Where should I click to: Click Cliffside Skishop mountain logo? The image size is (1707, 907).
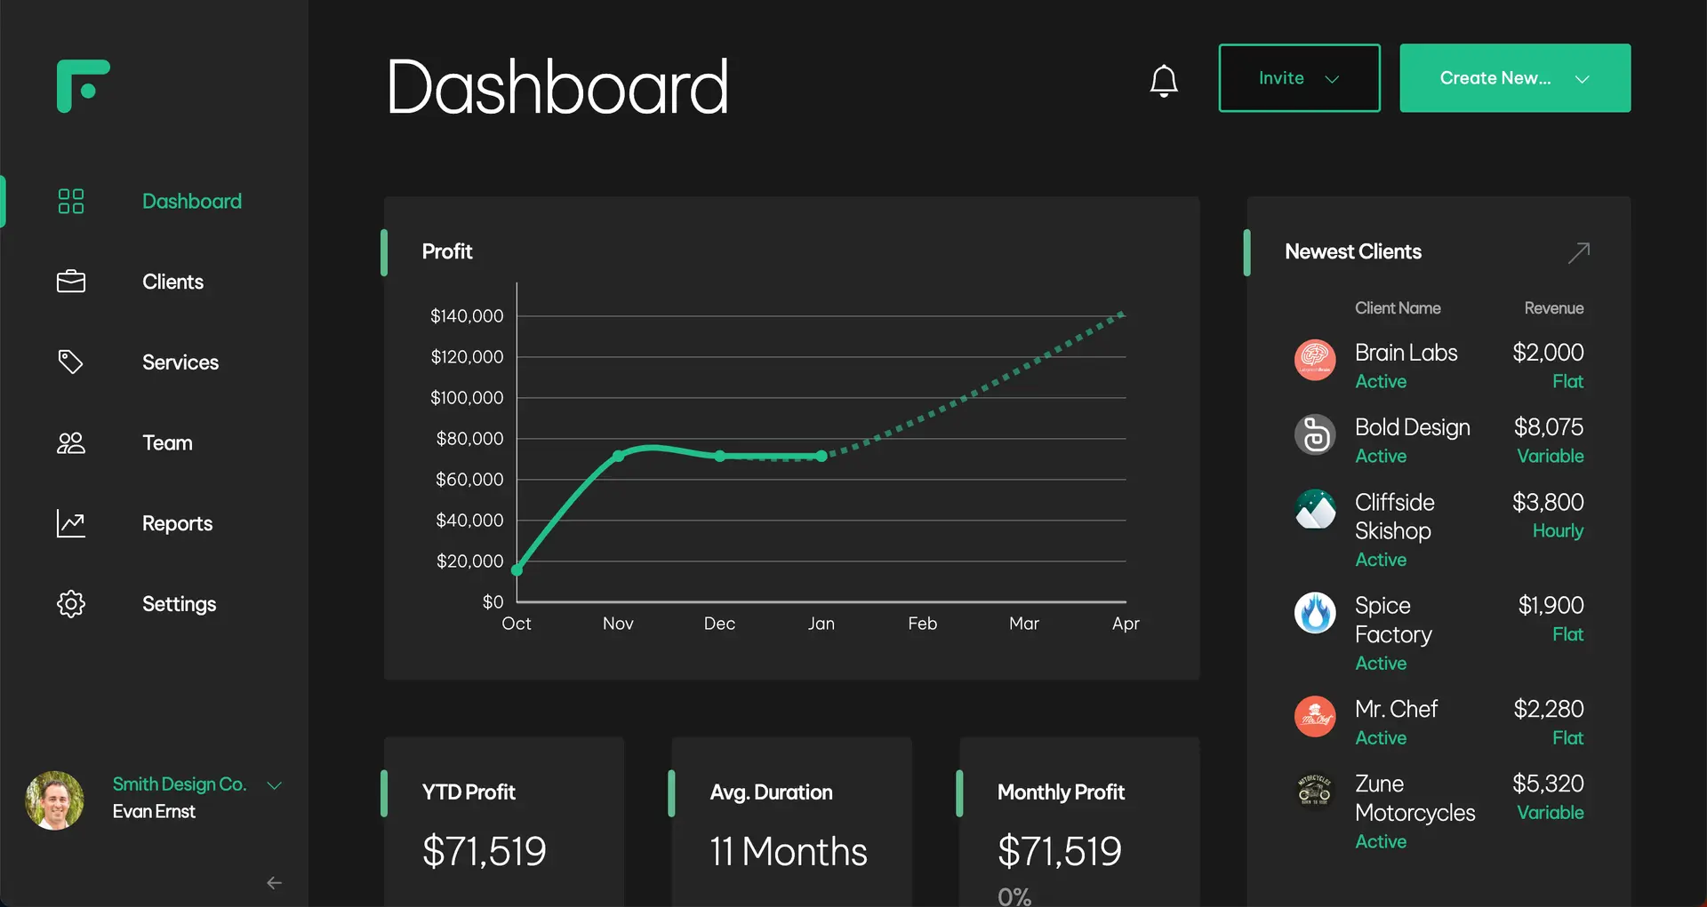click(x=1315, y=509)
